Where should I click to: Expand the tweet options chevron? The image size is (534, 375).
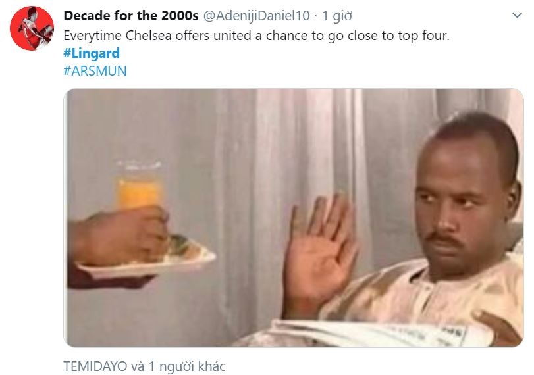point(517,15)
